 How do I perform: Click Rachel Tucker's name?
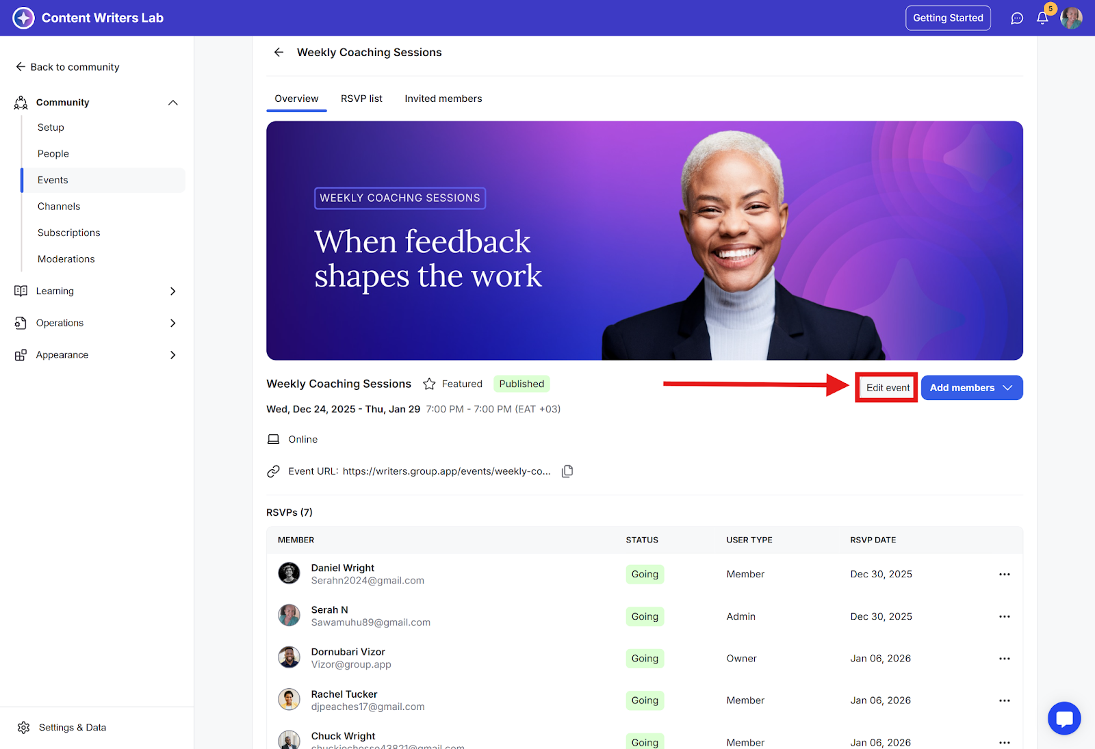click(x=344, y=694)
